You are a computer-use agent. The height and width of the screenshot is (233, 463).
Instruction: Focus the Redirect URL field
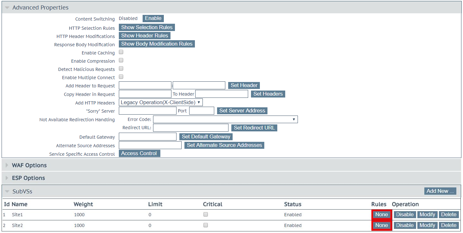191,128
